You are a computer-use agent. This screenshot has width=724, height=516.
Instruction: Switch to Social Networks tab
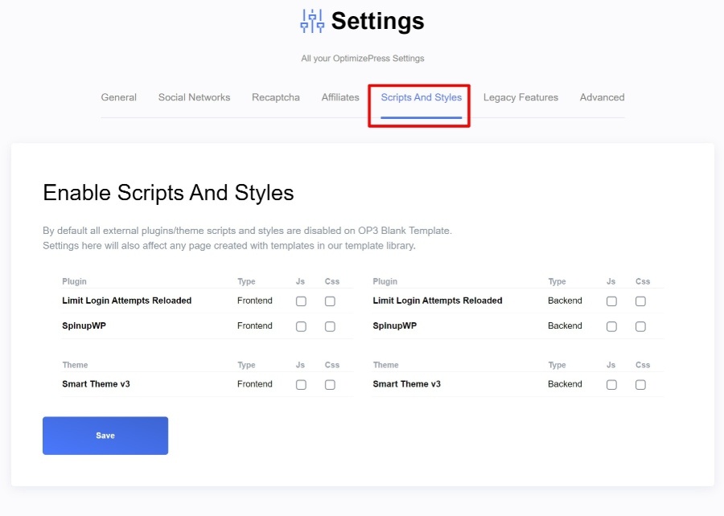[194, 97]
